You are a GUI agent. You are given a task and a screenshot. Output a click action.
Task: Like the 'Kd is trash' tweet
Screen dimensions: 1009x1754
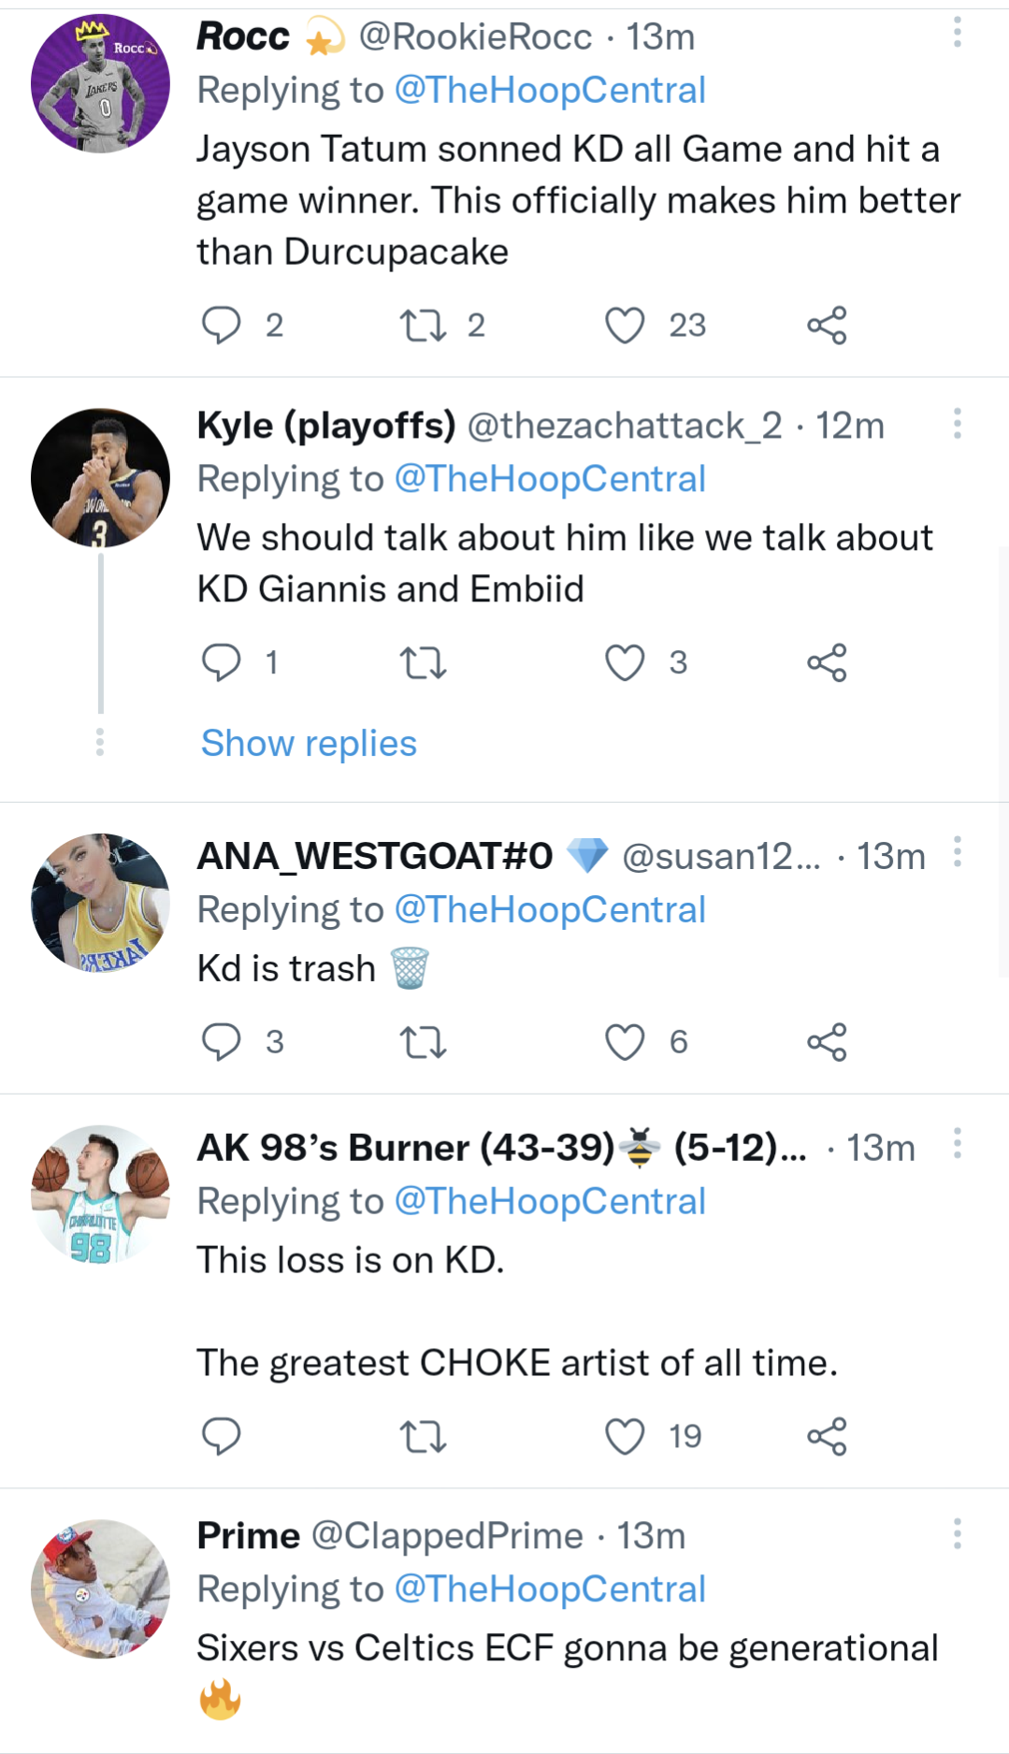[x=625, y=1042]
